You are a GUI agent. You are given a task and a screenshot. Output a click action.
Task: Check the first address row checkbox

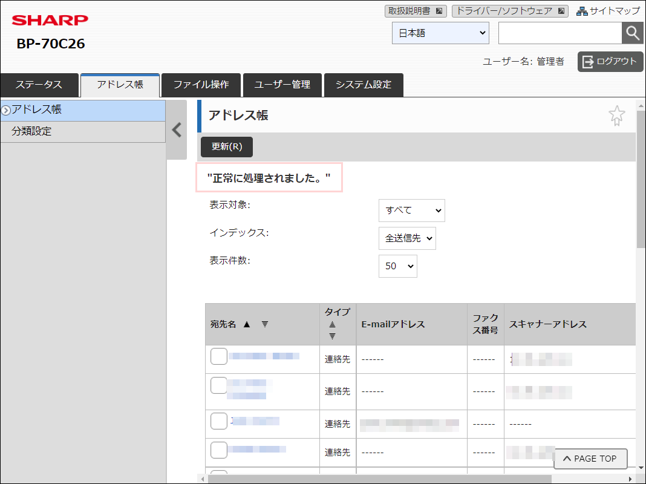coord(218,357)
